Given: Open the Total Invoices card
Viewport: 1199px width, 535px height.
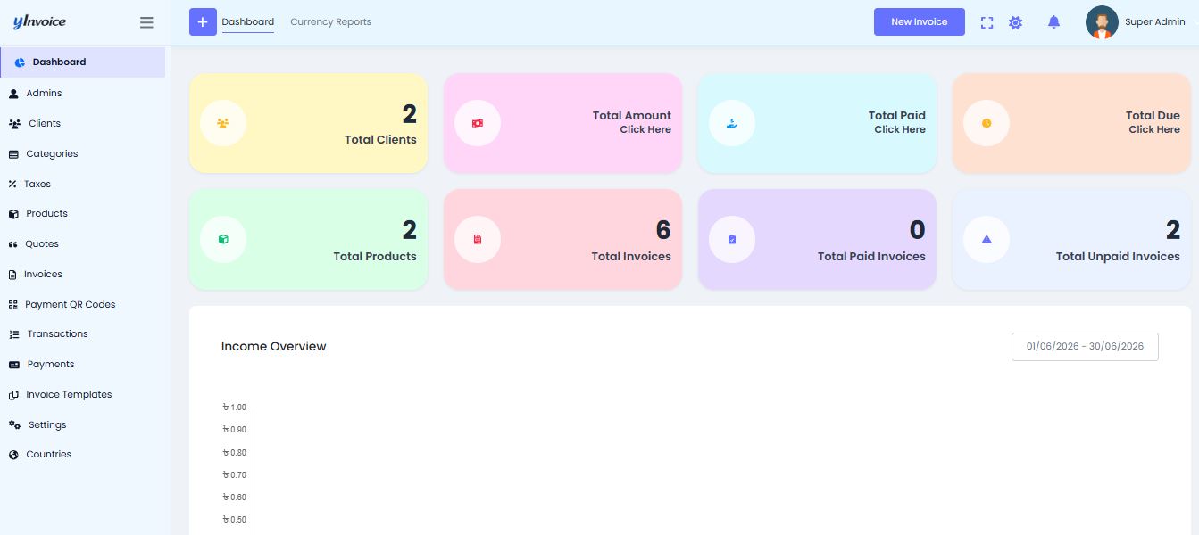Looking at the screenshot, I should [562, 239].
